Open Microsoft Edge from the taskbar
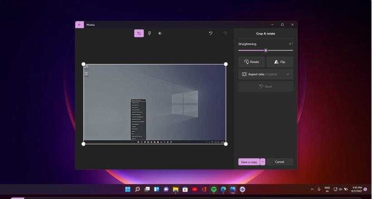Screen dimensions: 372x199 tap(223, 189)
